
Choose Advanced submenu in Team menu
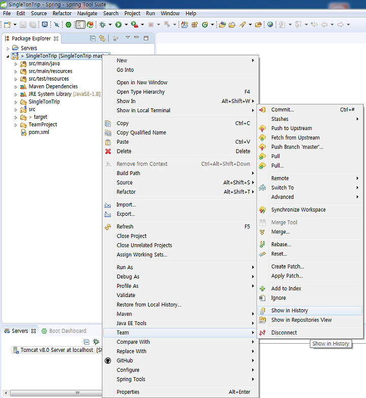click(x=310, y=197)
